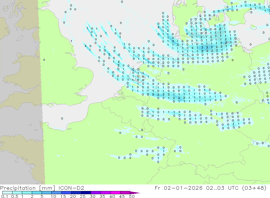Select the 45–50 mm legend swatch

tap(125, 193)
